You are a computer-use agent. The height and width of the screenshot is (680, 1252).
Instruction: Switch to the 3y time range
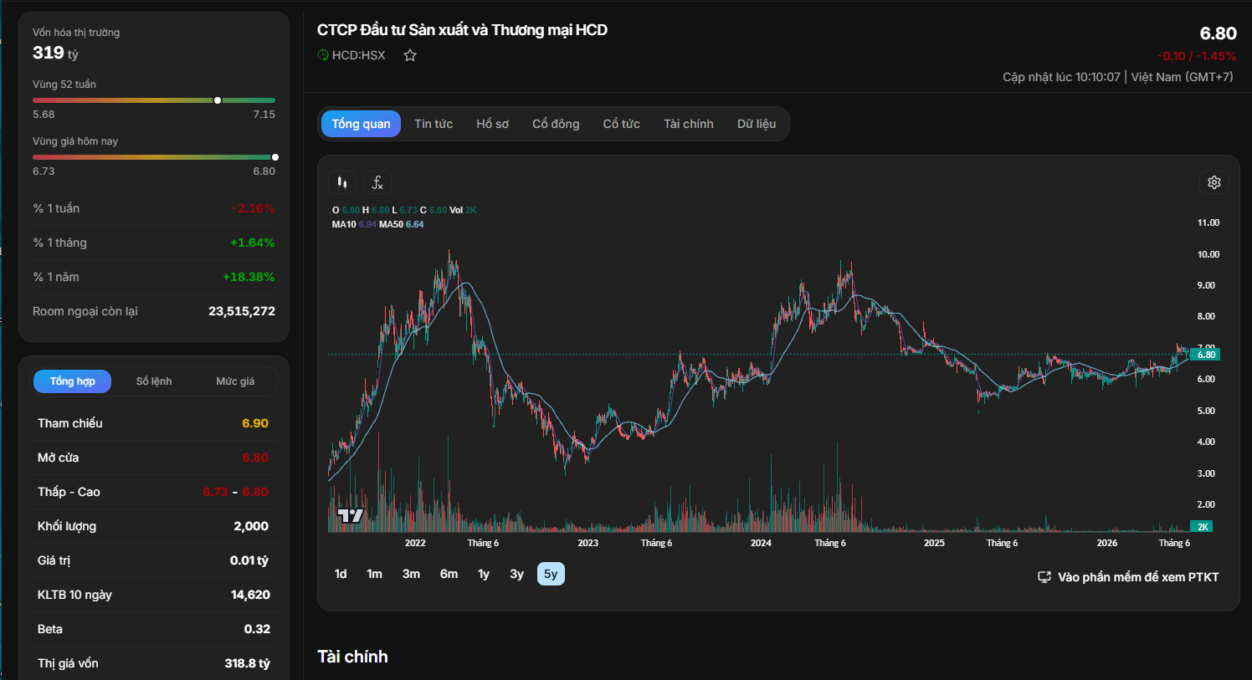click(x=517, y=574)
